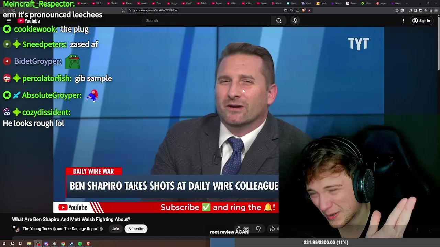
Task: Switch to the "Israel" browser tab
Action: pos(82,3)
